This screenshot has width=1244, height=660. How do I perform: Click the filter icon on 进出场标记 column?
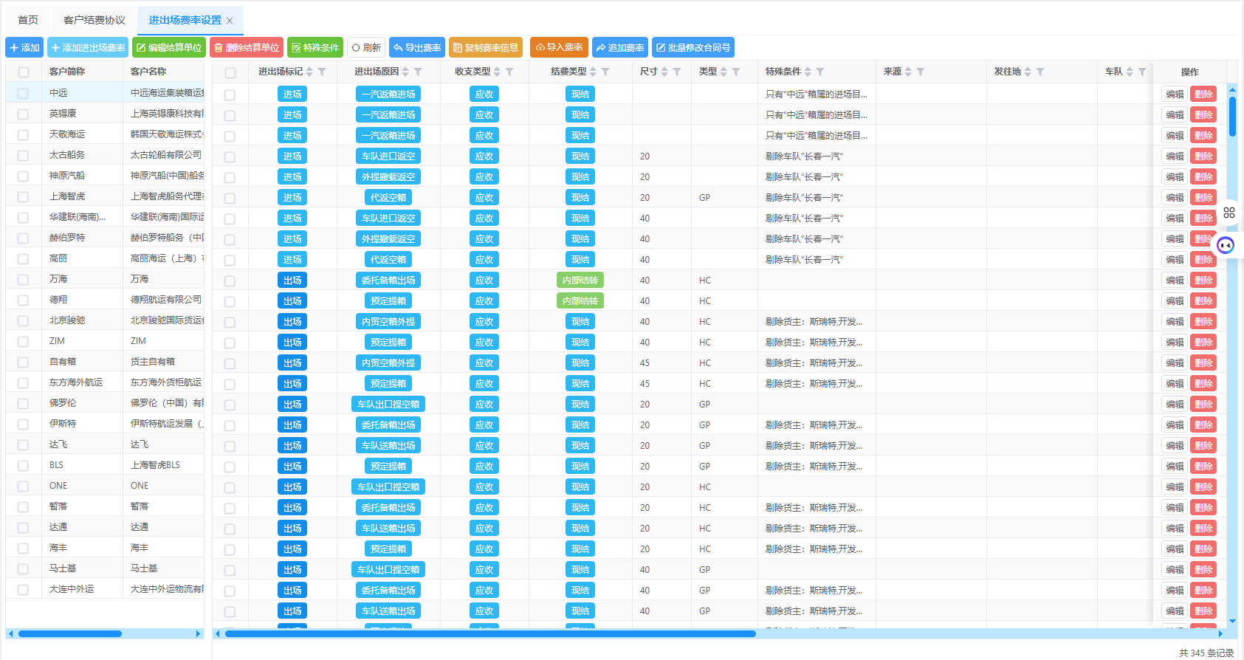(322, 72)
